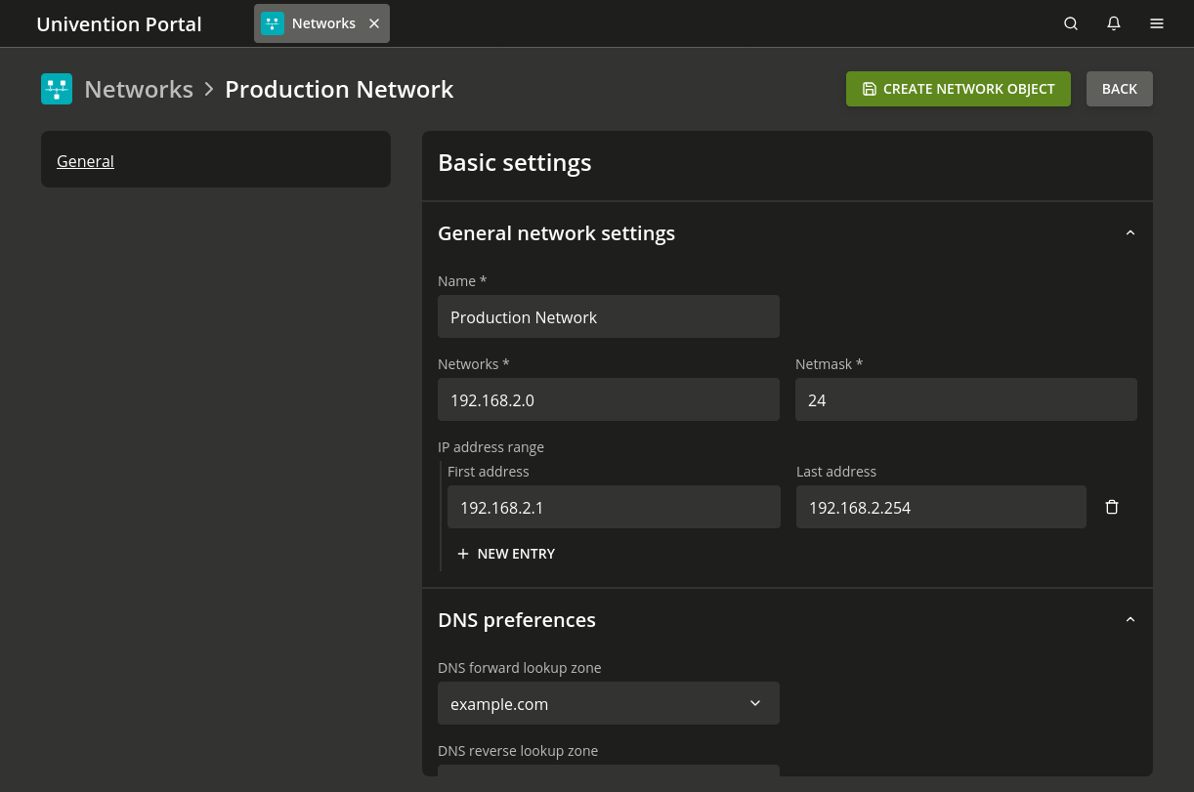Switch to the Networks tab
1194x792 pixels.
coord(323,23)
